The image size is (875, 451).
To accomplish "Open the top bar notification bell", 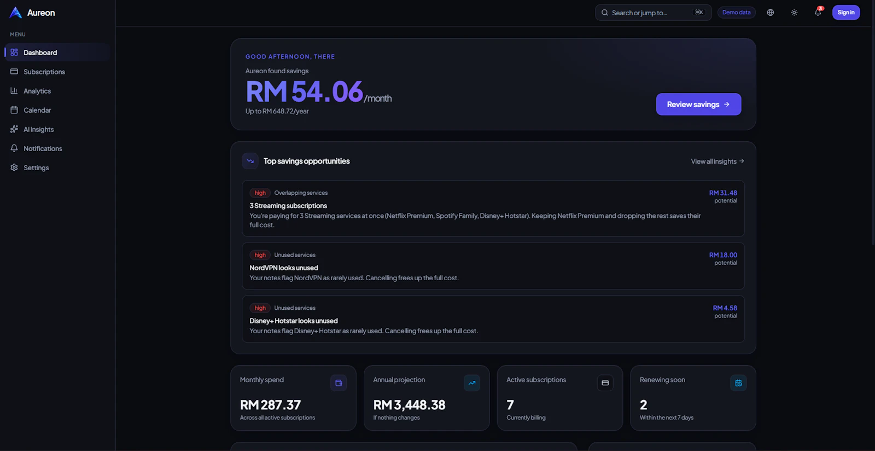I will [x=818, y=12].
